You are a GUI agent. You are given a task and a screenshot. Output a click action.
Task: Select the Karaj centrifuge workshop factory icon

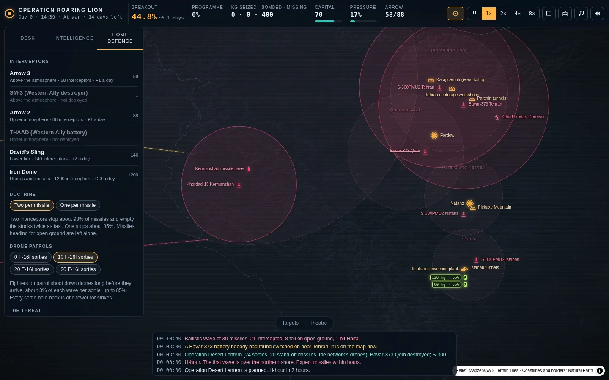coord(431,80)
